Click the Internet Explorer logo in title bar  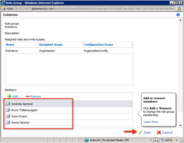pos(3,3)
